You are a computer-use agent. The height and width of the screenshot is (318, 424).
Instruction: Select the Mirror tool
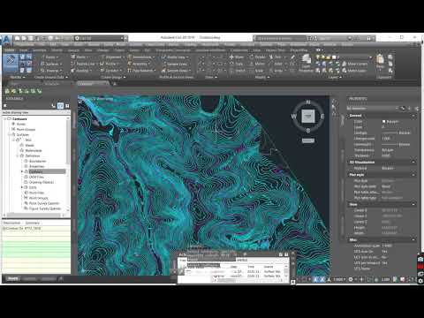point(257,64)
